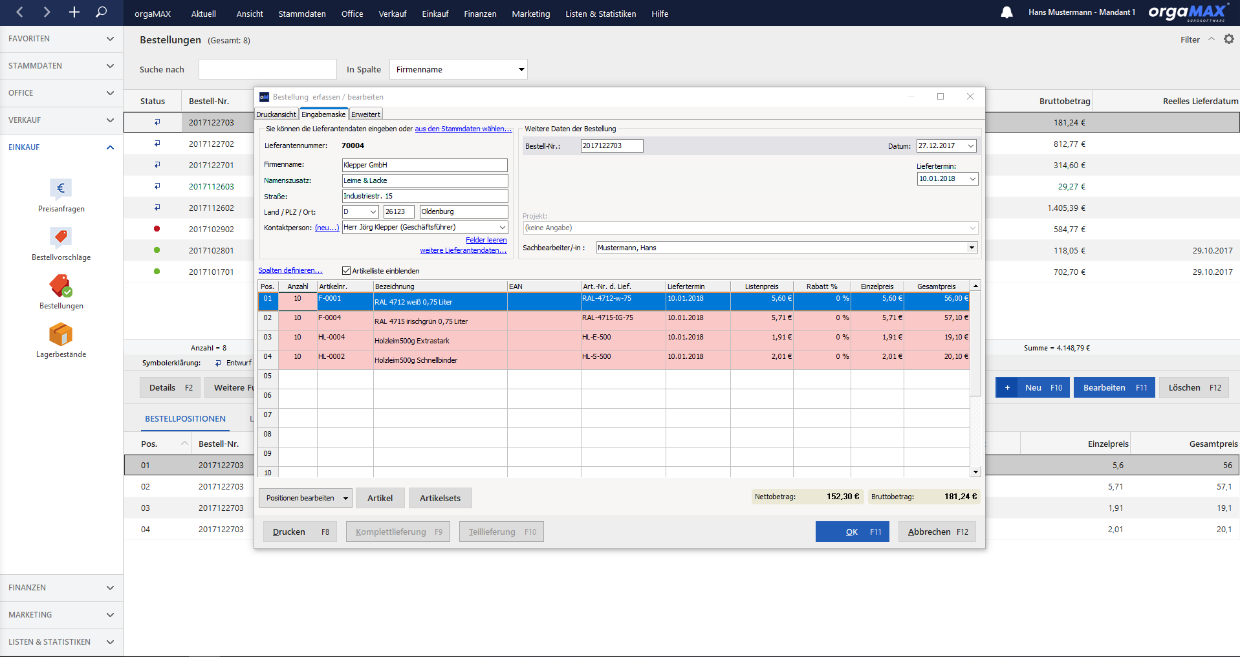Open the Verkauf menu

393,14
